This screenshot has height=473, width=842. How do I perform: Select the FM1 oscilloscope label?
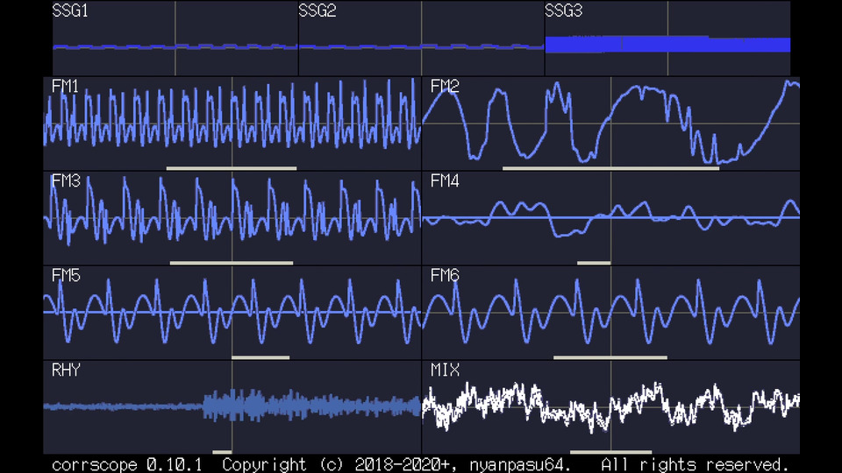coord(65,87)
